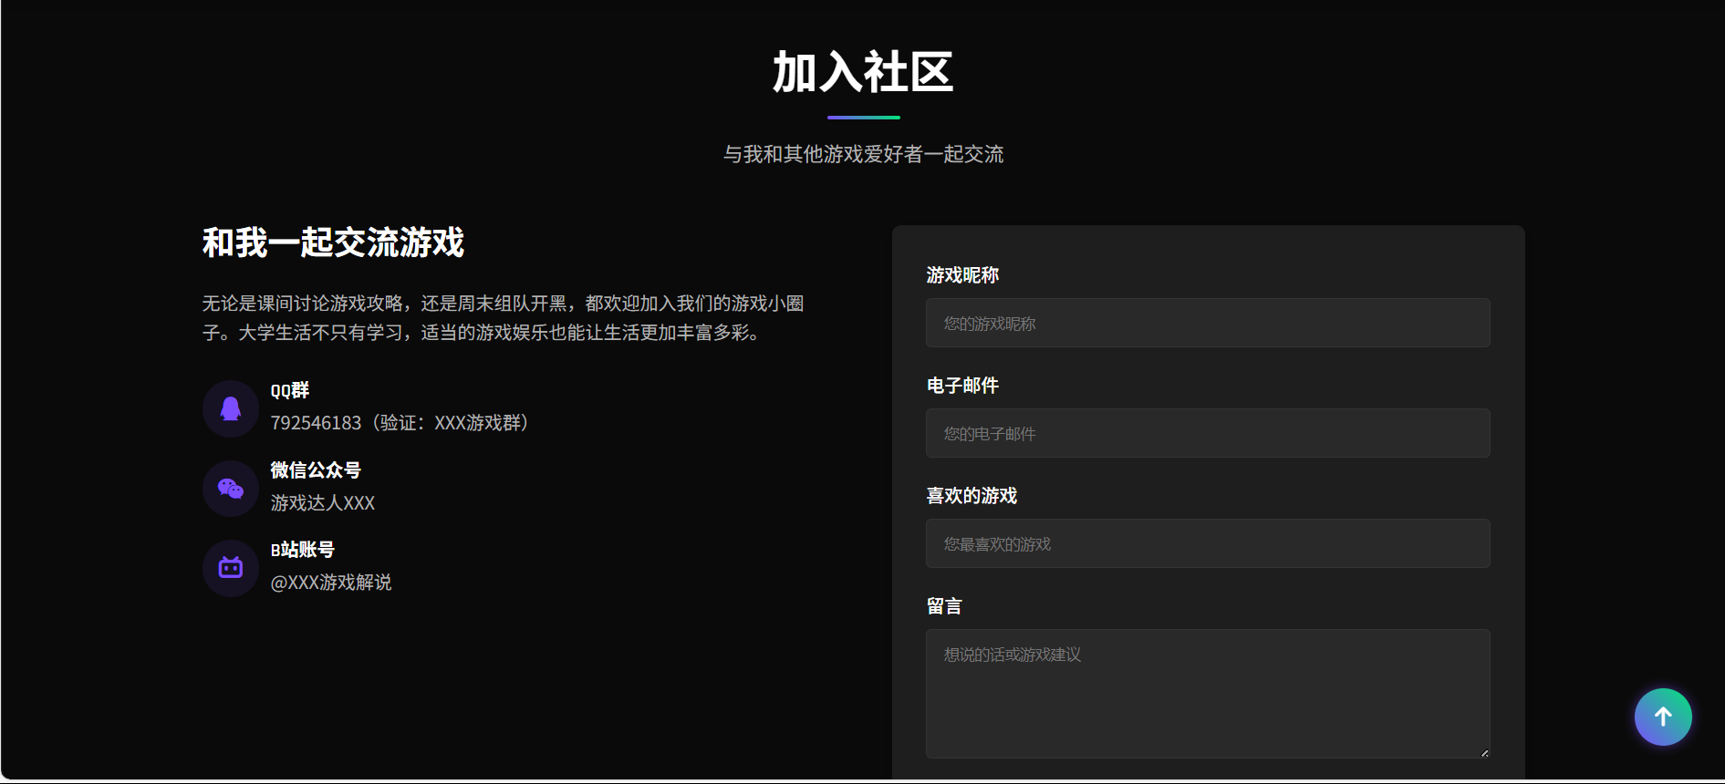Grab the 留言 textarea resize handle
The image size is (1725, 784).
[1484, 752]
